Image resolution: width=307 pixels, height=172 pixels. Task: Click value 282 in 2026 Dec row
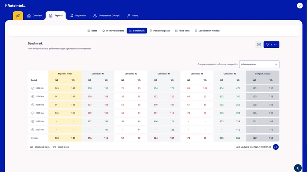click(x=221, y=105)
